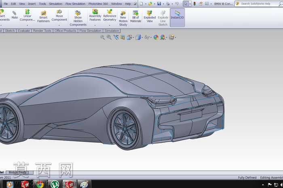Click Zoom to Area icon
The image size is (283, 188).
coord(109,37)
